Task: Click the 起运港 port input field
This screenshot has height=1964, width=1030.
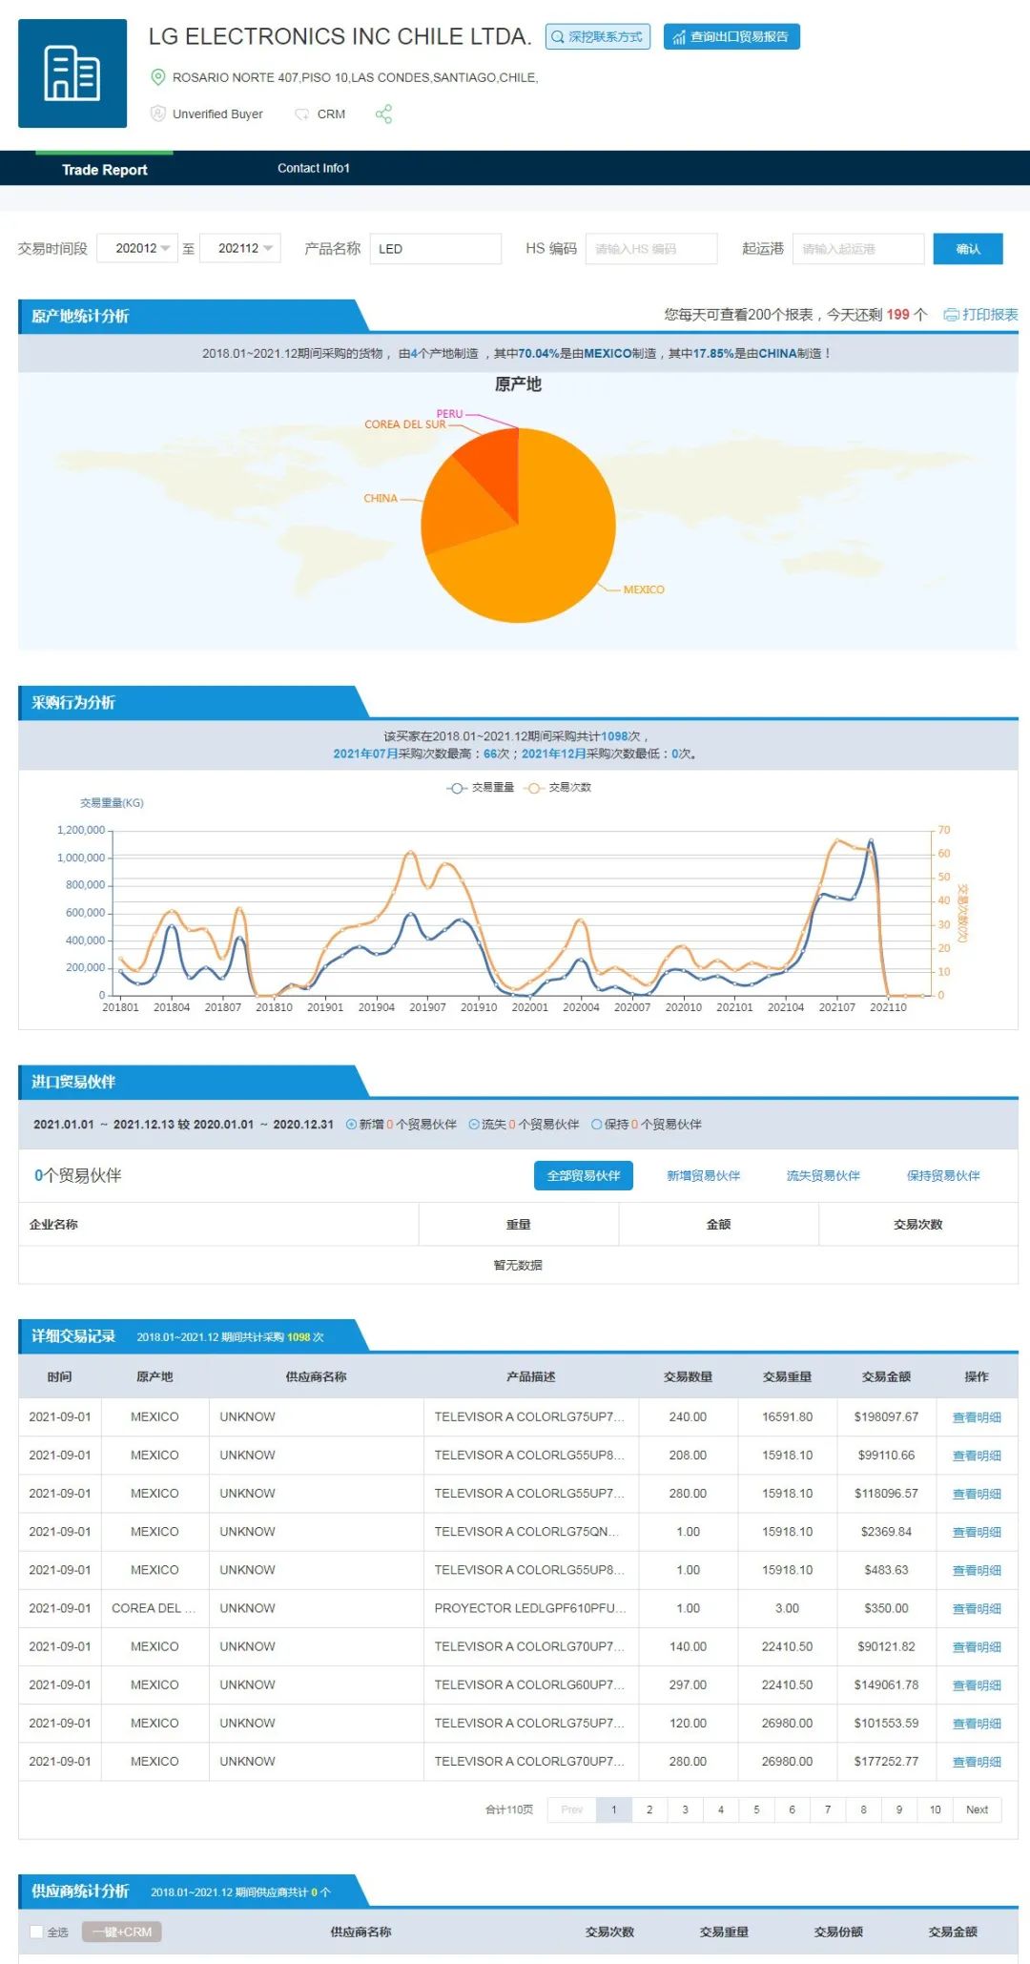Action: [x=858, y=249]
